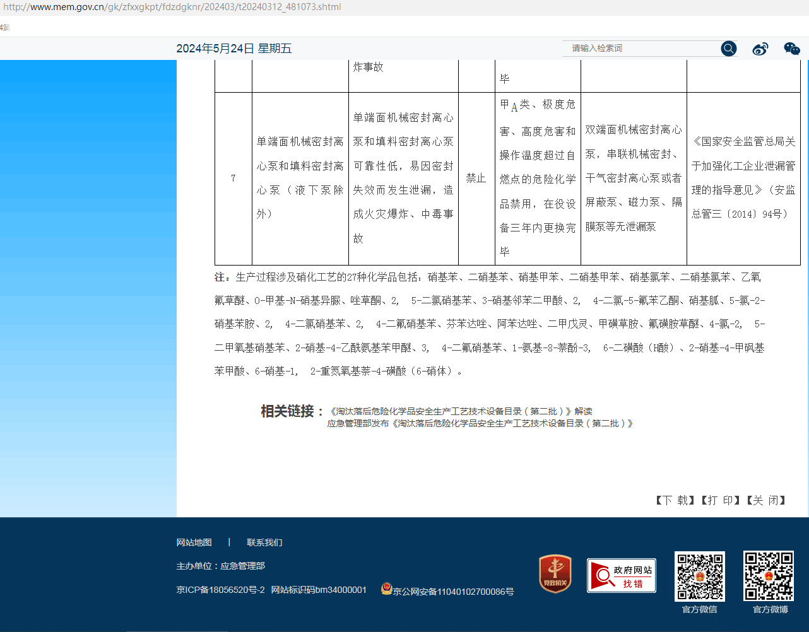
Task: Click the 党政机关 red badge icon
Action: 555,574
